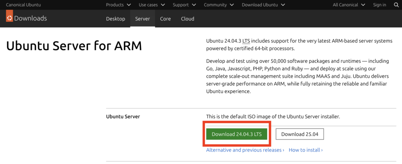Viewport: 402px width, 164px height.
Task: Open the Community dropdown
Action: (x=219, y=5)
